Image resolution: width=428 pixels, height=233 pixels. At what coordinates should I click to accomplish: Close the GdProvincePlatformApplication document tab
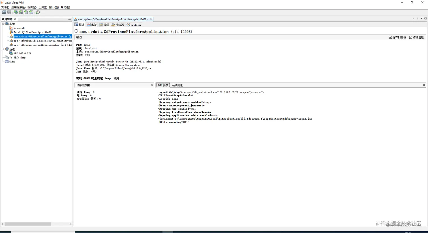151,19
